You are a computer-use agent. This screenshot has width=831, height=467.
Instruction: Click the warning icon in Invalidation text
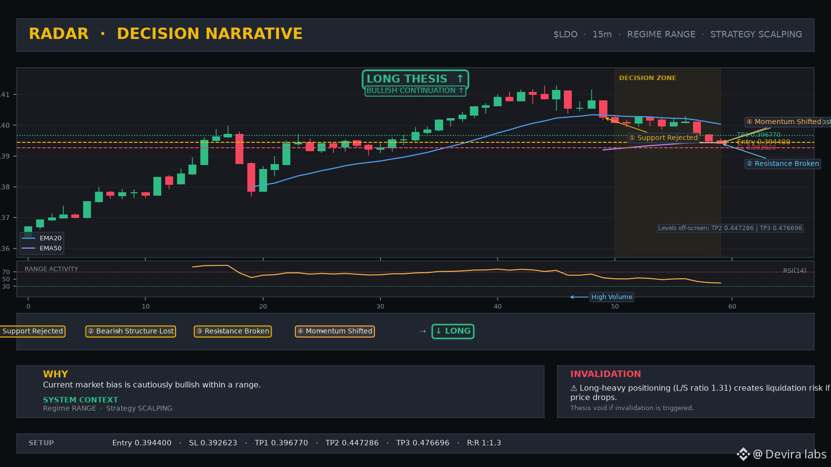(574, 388)
